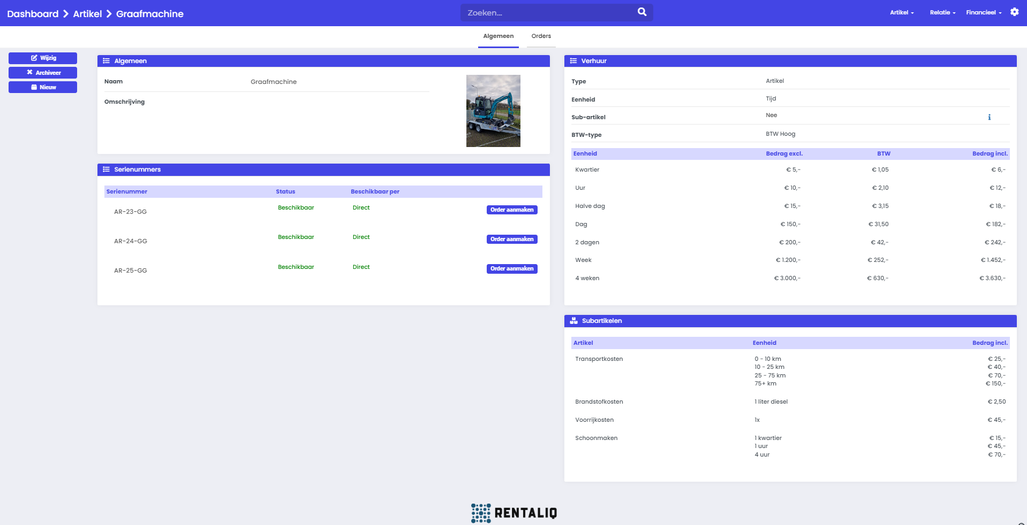This screenshot has width=1027, height=525.
Task: Select the Algemeen tab
Action: click(498, 36)
